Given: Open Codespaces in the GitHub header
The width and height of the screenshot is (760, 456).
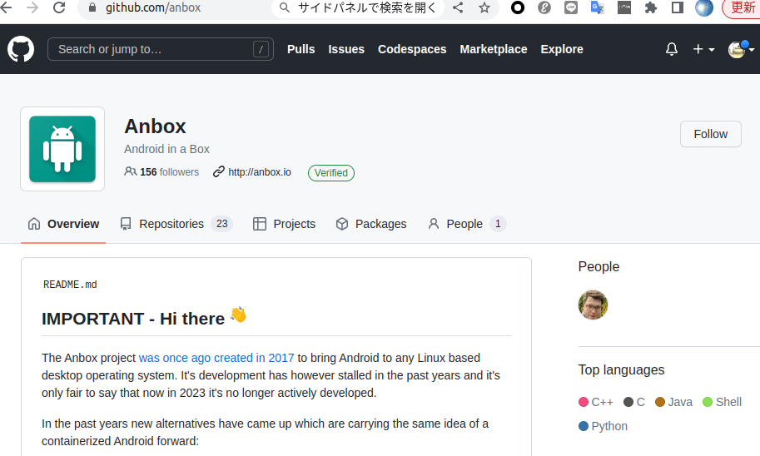Looking at the screenshot, I should coord(412,49).
